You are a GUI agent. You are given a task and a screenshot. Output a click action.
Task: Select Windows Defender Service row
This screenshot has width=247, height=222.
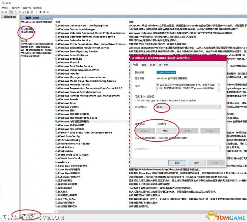tap(74, 40)
